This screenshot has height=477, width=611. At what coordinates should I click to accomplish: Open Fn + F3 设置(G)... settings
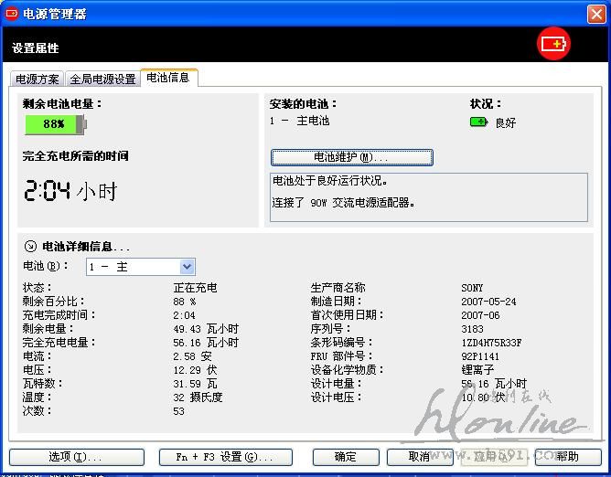coord(226,457)
